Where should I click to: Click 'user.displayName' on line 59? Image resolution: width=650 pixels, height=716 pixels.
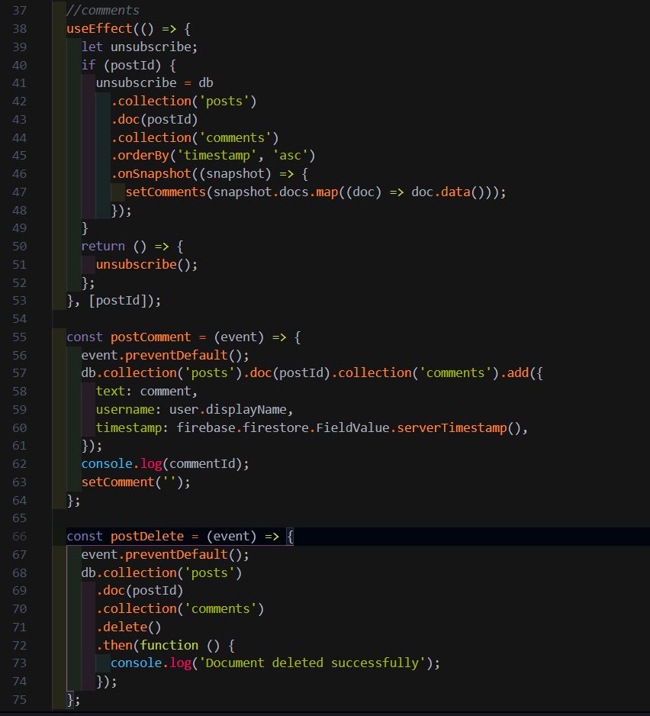pos(227,410)
